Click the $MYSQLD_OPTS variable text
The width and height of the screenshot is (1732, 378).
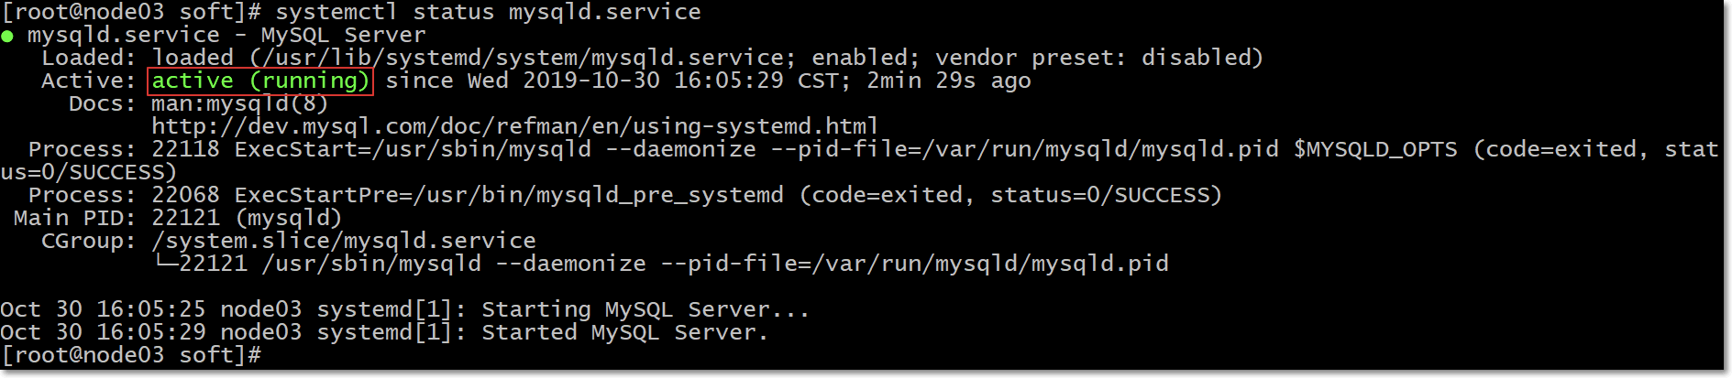pyautogui.click(x=1374, y=149)
